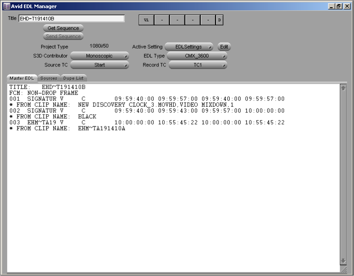Restore the Avid EDL Manager window
Image resolution: width=354 pixels, height=276 pixels.
click(x=339, y=6)
